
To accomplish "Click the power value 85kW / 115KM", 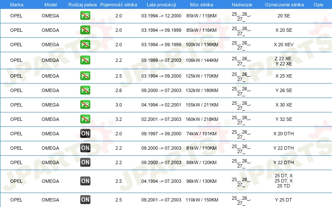I will [x=201, y=16].
